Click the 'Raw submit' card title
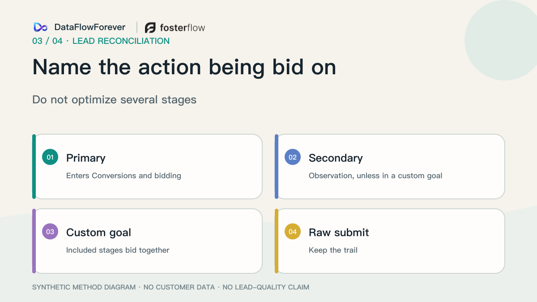The width and height of the screenshot is (537, 302). (339, 232)
